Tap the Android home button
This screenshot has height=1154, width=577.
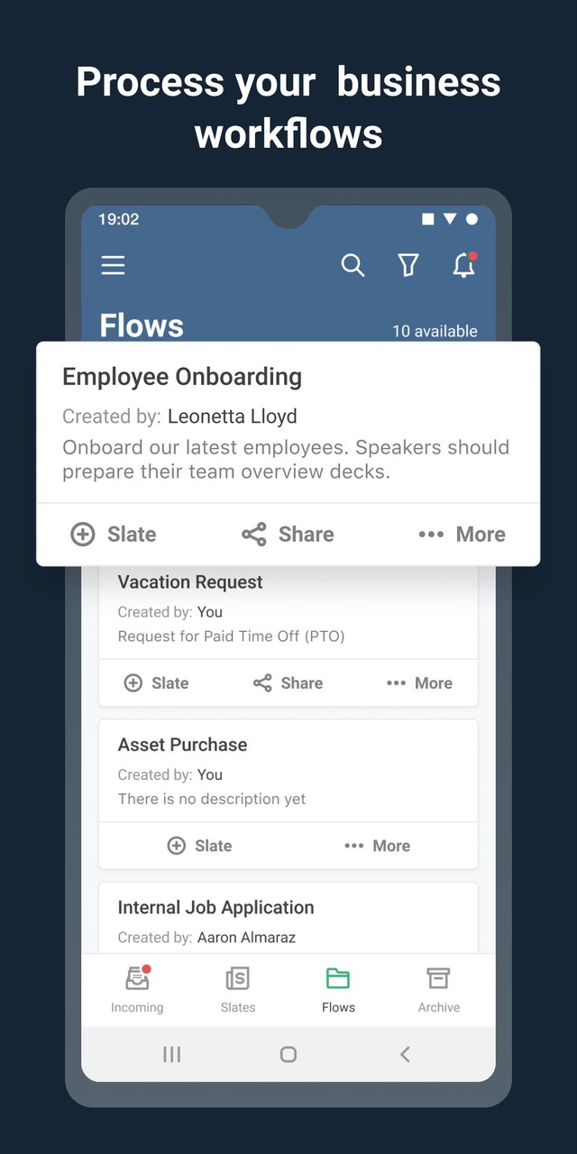click(x=288, y=1054)
